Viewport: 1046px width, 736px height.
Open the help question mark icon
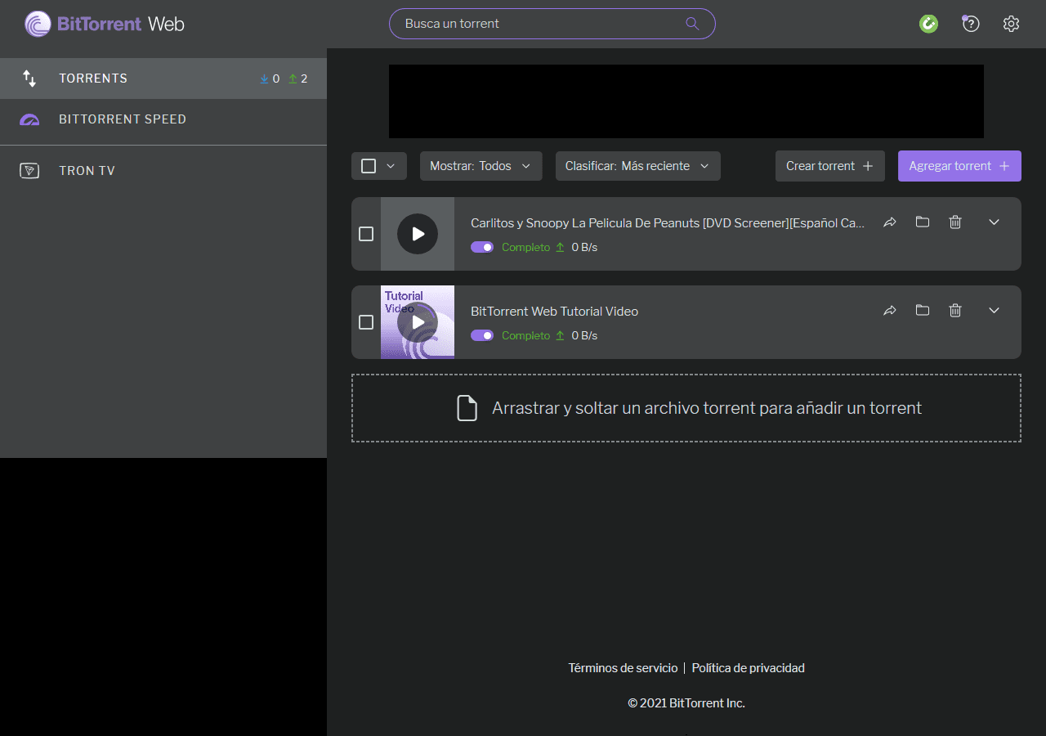pos(970,24)
